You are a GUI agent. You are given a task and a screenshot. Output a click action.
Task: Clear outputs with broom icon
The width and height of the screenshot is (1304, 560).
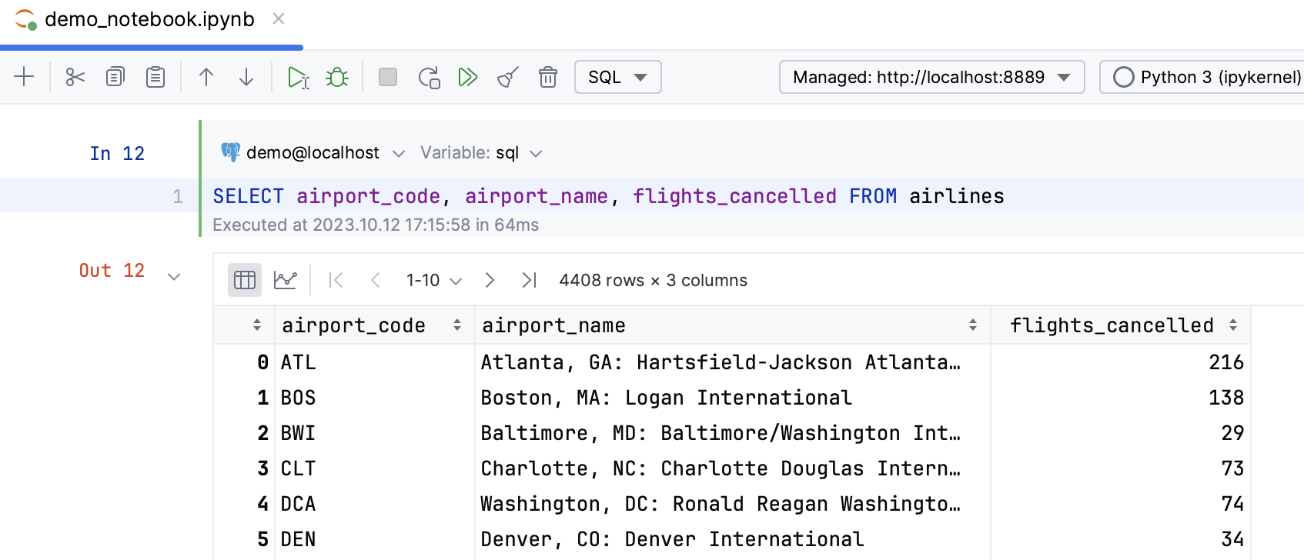tap(508, 77)
